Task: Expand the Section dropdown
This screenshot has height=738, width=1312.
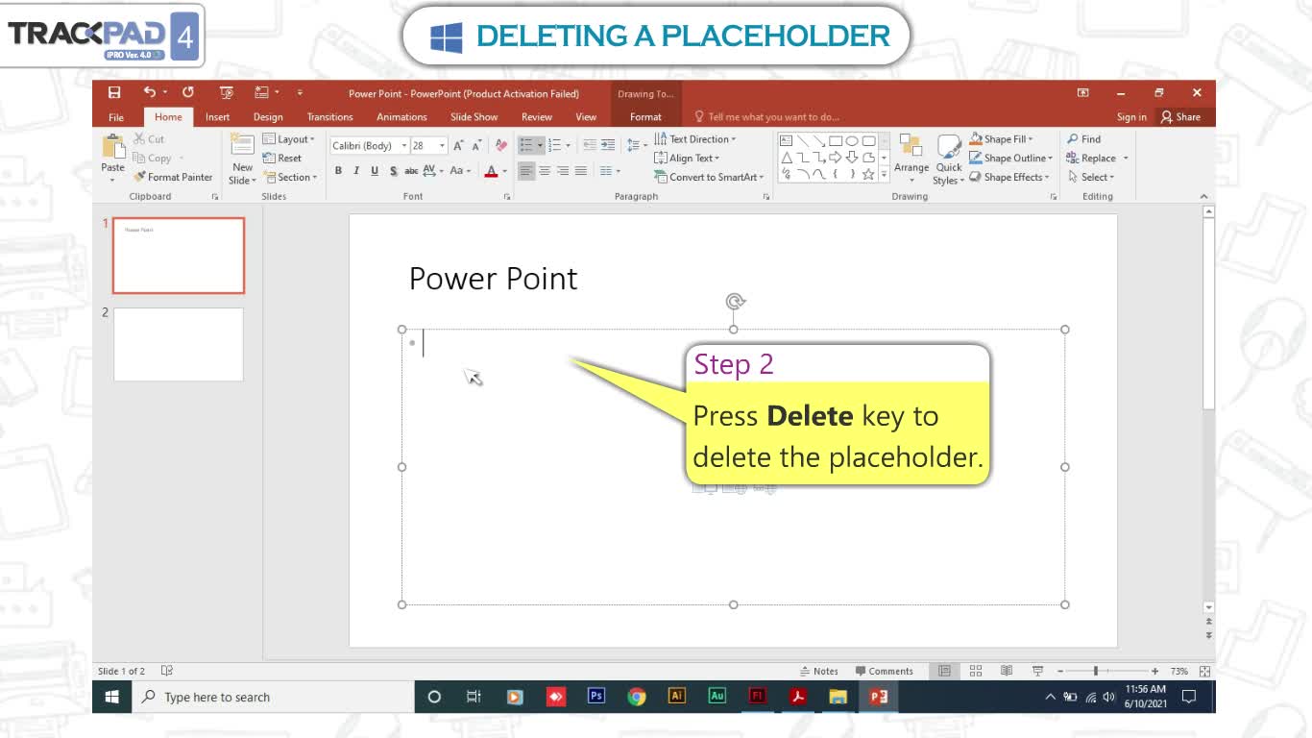Action: (290, 177)
